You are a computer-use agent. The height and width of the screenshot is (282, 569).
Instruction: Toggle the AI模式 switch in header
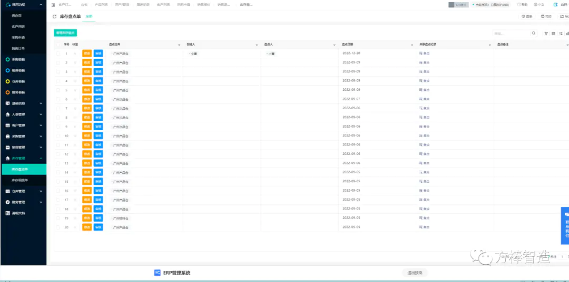(x=458, y=5)
